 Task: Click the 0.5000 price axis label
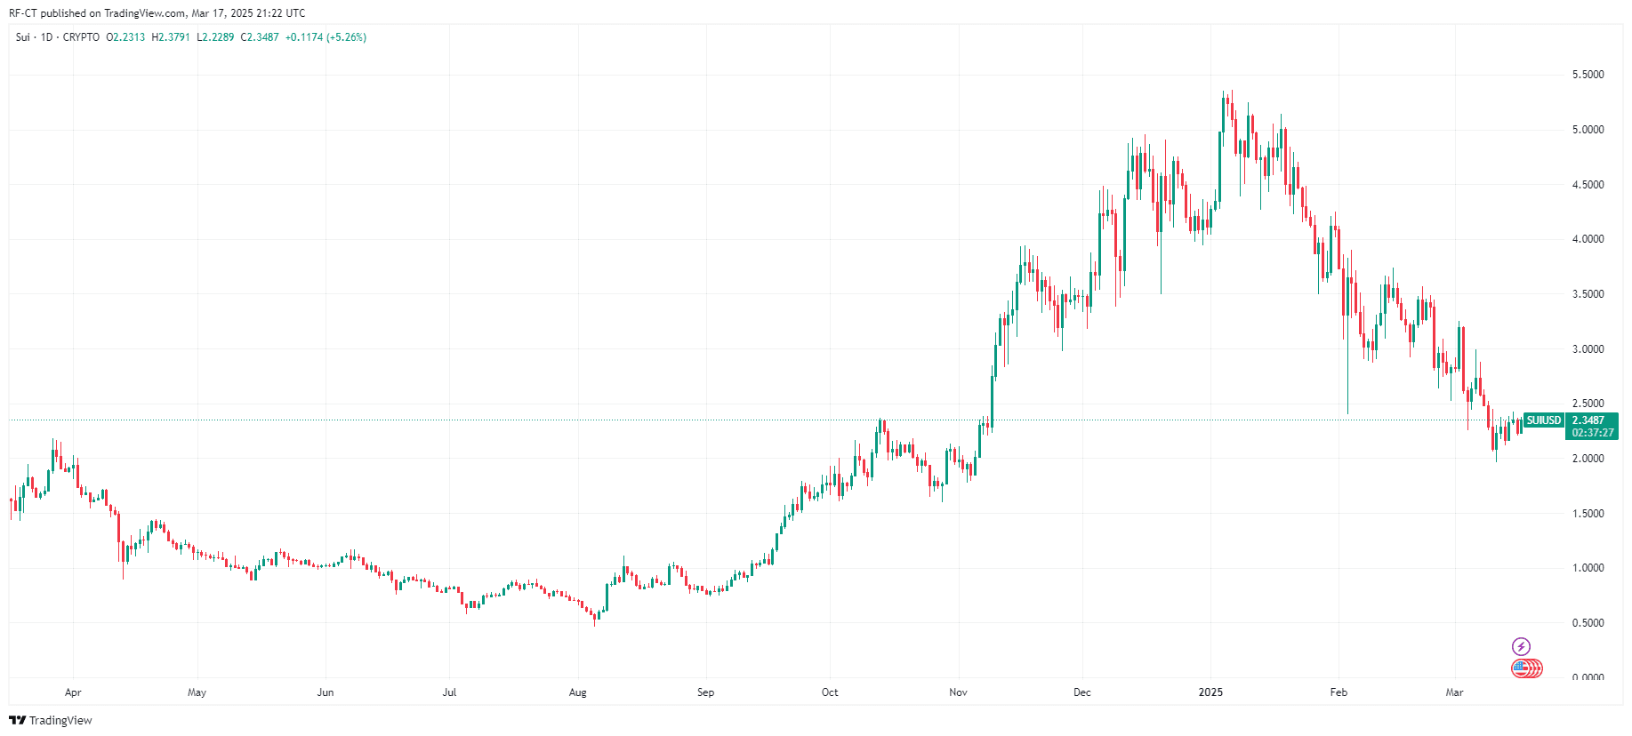[x=1588, y=623]
